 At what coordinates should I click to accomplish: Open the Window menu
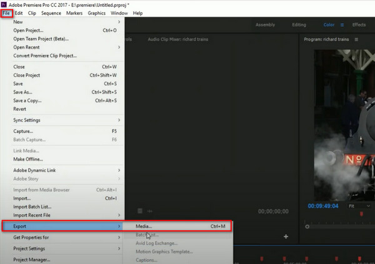[x=119, y=13]
